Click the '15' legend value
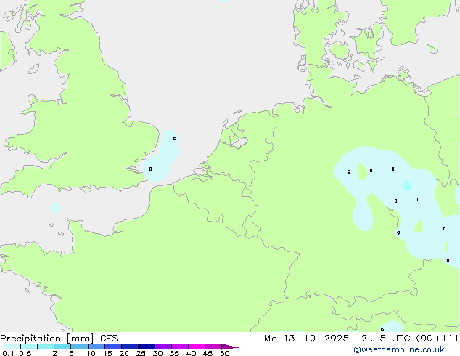 click(107, 353)
